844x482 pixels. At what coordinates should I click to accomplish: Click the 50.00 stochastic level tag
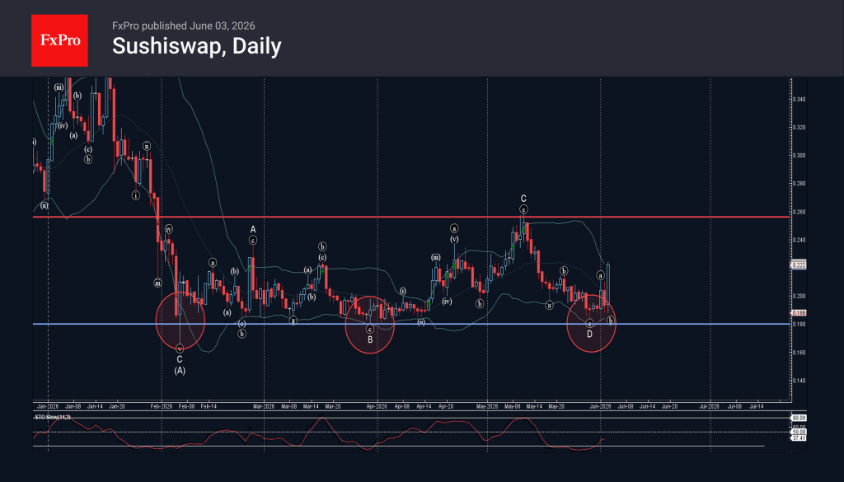tap(798, 432)
